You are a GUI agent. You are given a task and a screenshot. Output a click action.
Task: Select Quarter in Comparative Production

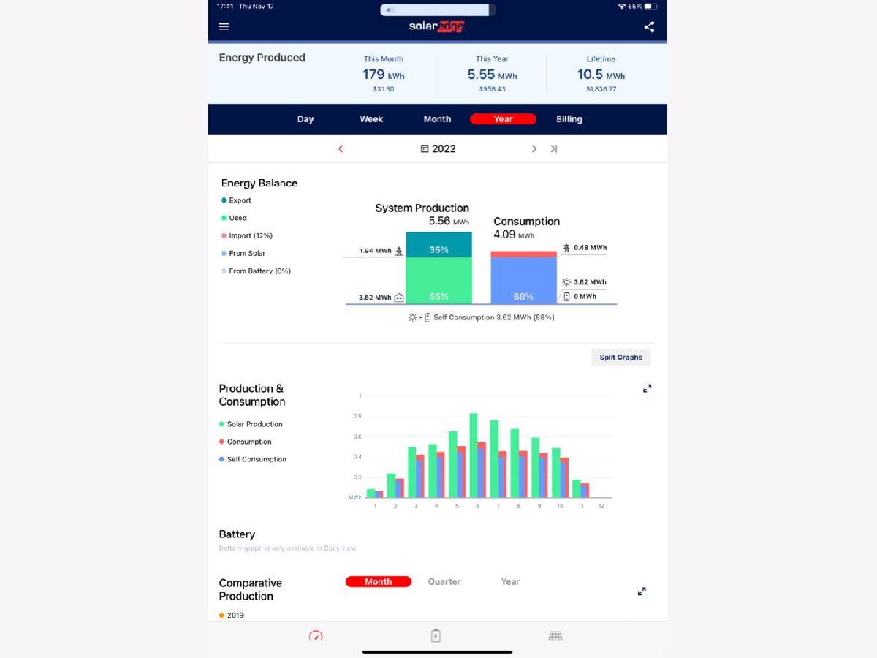[444, 582]
